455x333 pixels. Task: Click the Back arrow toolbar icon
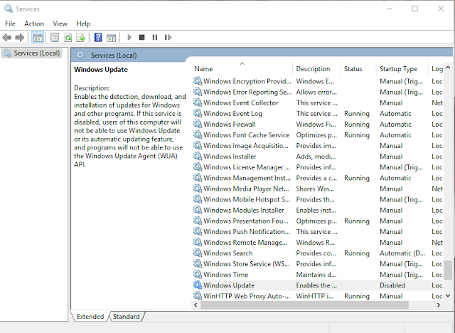[x=6, y=38]
